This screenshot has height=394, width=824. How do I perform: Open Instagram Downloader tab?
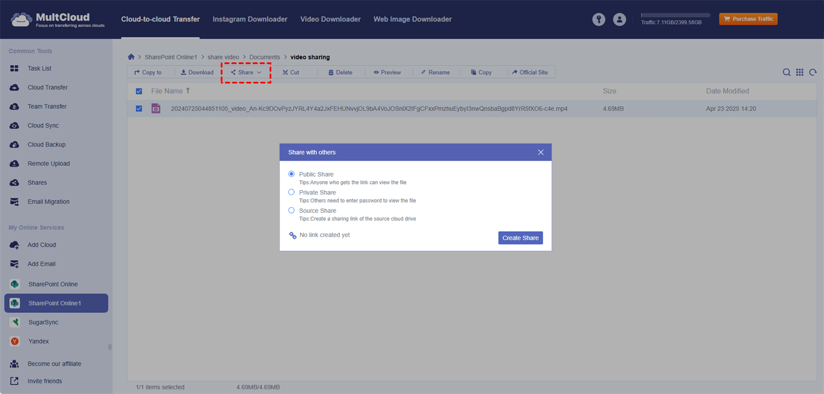coord(250,19)
